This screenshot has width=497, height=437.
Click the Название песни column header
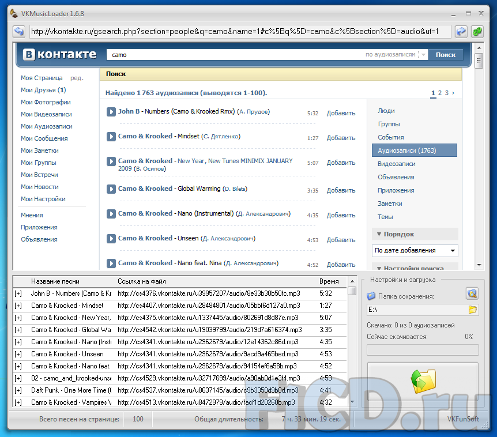coord(55,281)
